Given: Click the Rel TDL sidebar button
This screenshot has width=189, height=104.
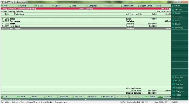Looking at the screenshot, I should tap(180, 6).
